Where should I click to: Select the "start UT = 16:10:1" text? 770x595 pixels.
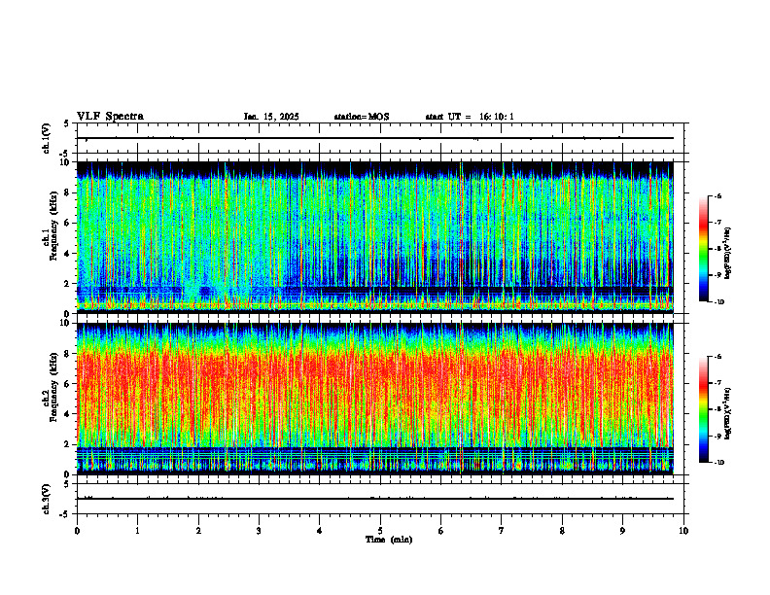[470, 117]
